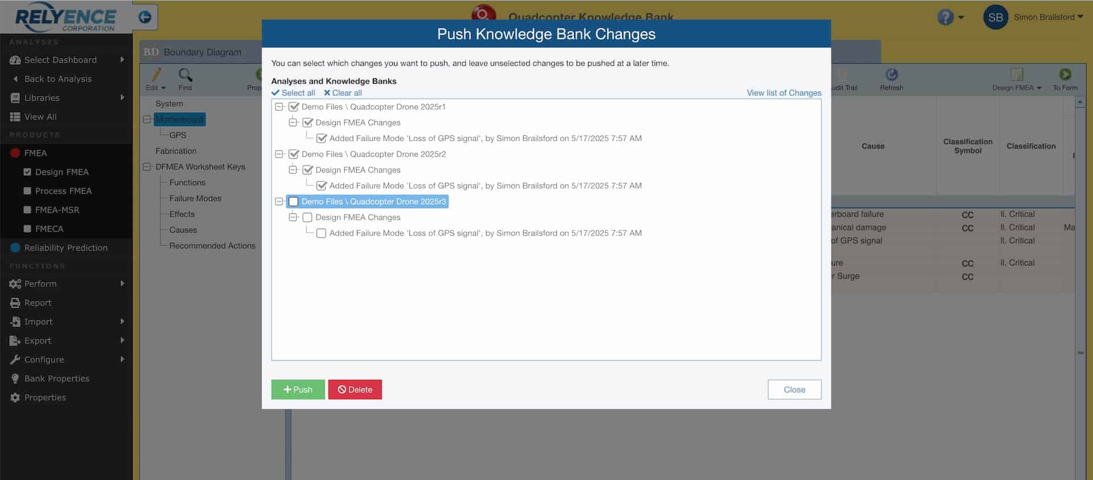The width and height of the screenshot is (1093, 480).
Task: Click the green Push button
Action: (298, 390)
